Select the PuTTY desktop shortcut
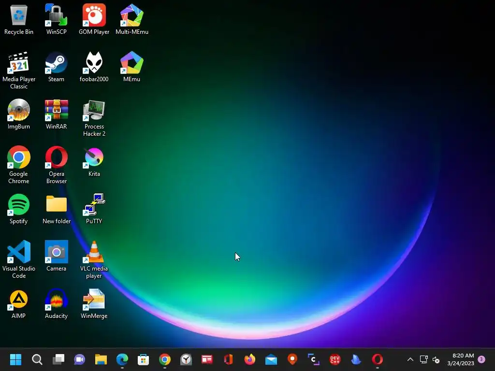 click(x=94, y=209)
